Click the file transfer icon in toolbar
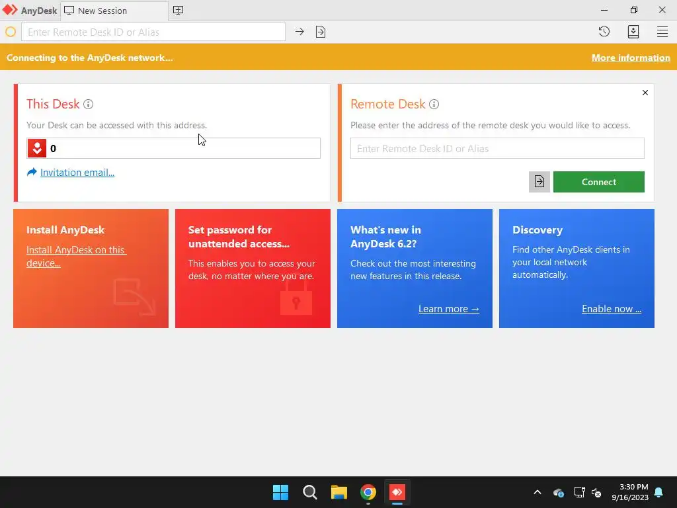 click(321, 32)
